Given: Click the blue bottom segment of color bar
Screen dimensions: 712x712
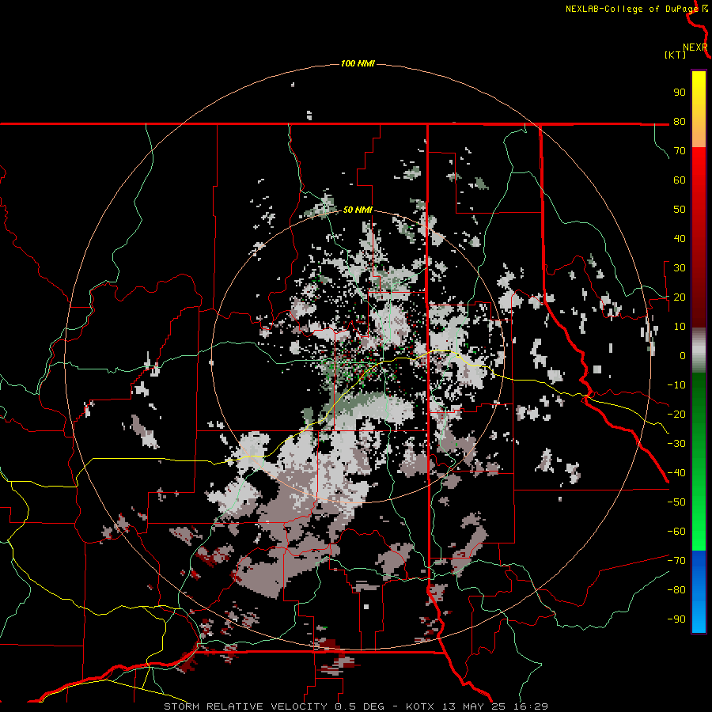Looking at the screenshot, I should point(699,592).
